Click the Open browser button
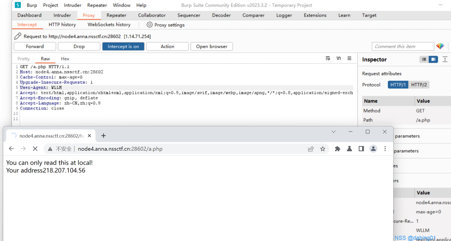Screen dimensions: 451x241 [212, 46]
